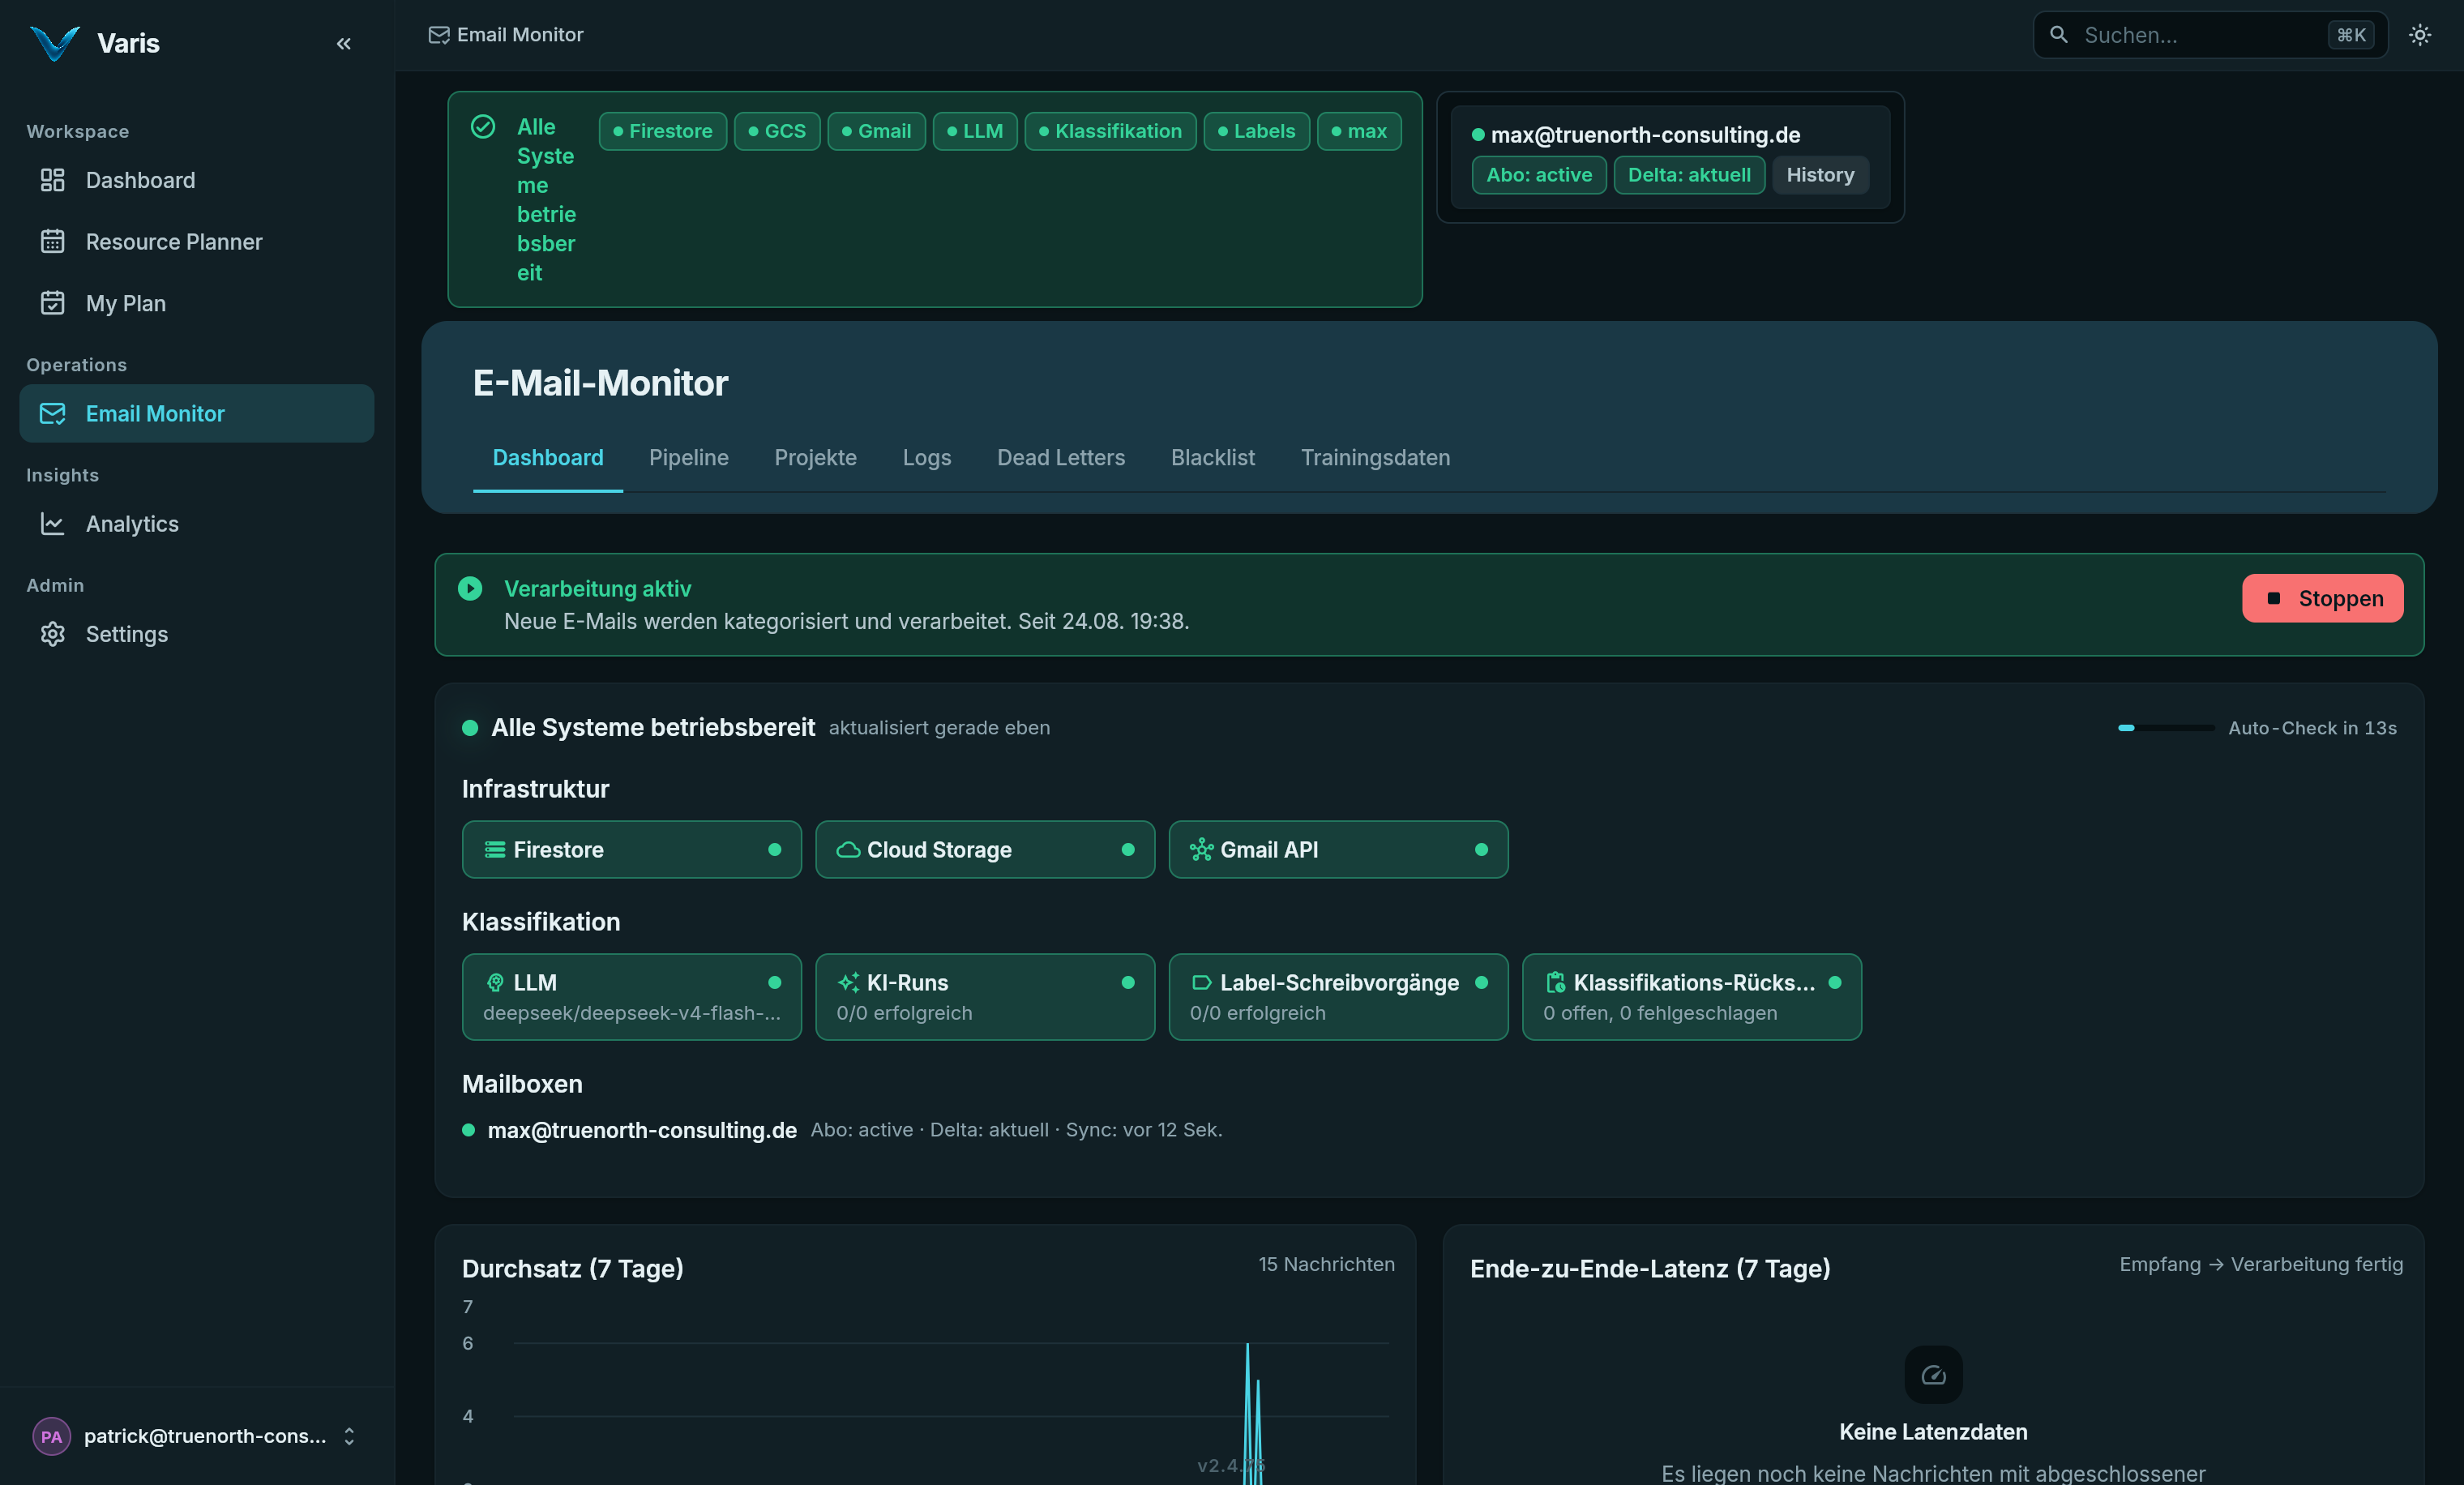This screenshot has height=1485, width=2464.
Task: Click the Varis logo icon
Action: click(x=55, y=43)
